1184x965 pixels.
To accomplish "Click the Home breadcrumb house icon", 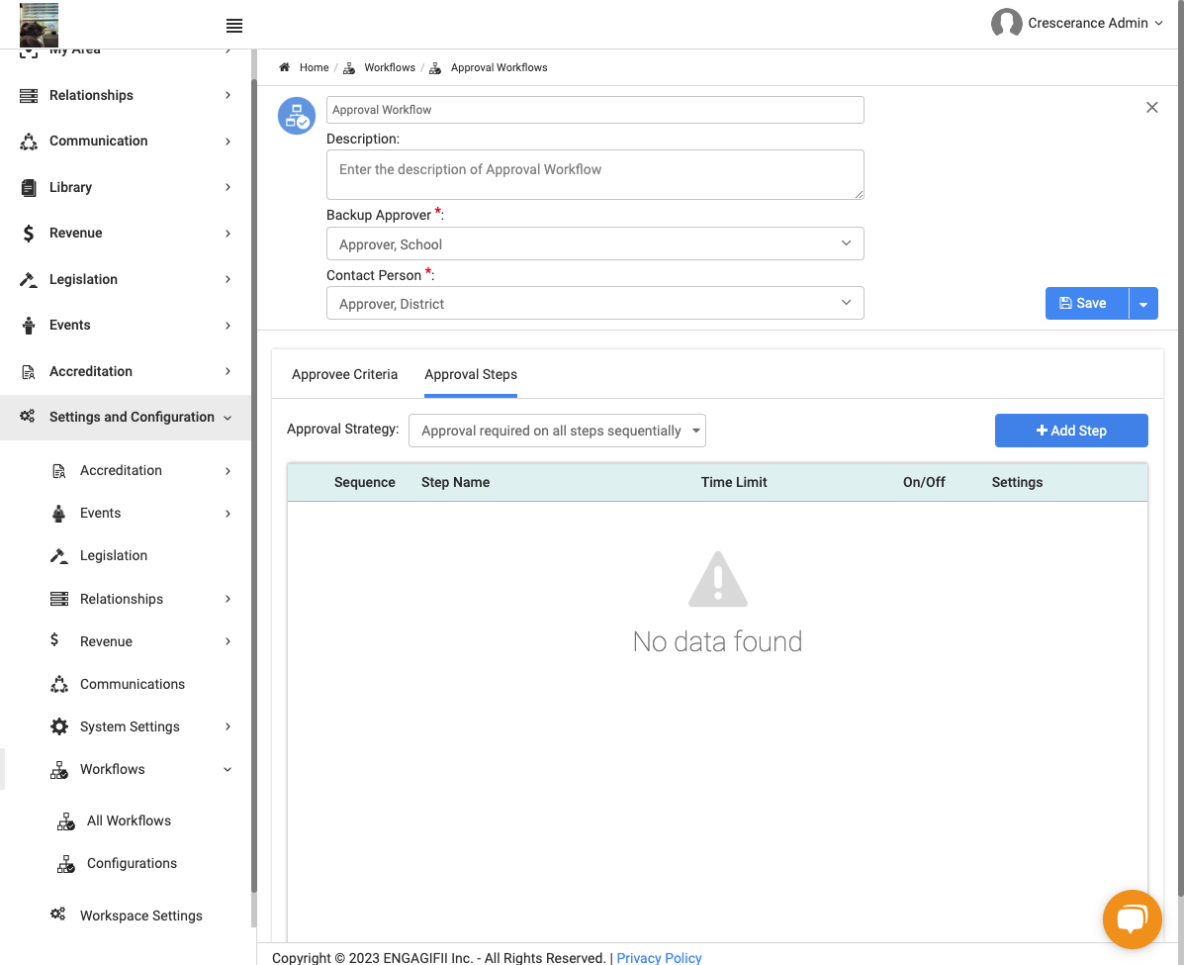I will (x=284, y=67).
